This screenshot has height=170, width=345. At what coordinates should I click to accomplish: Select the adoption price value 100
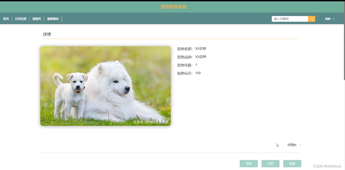pyautogui.click(x=198, y=73)
